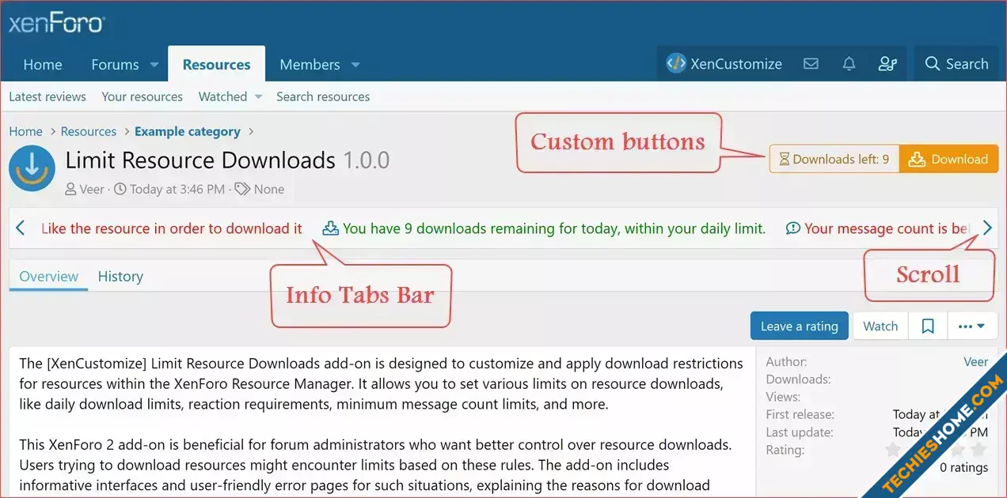Image resolution: width=1007 pixels, height=498 pixels.
Task: Expand the Forums dropdown arrow
Action: click(x=154, y=65)
